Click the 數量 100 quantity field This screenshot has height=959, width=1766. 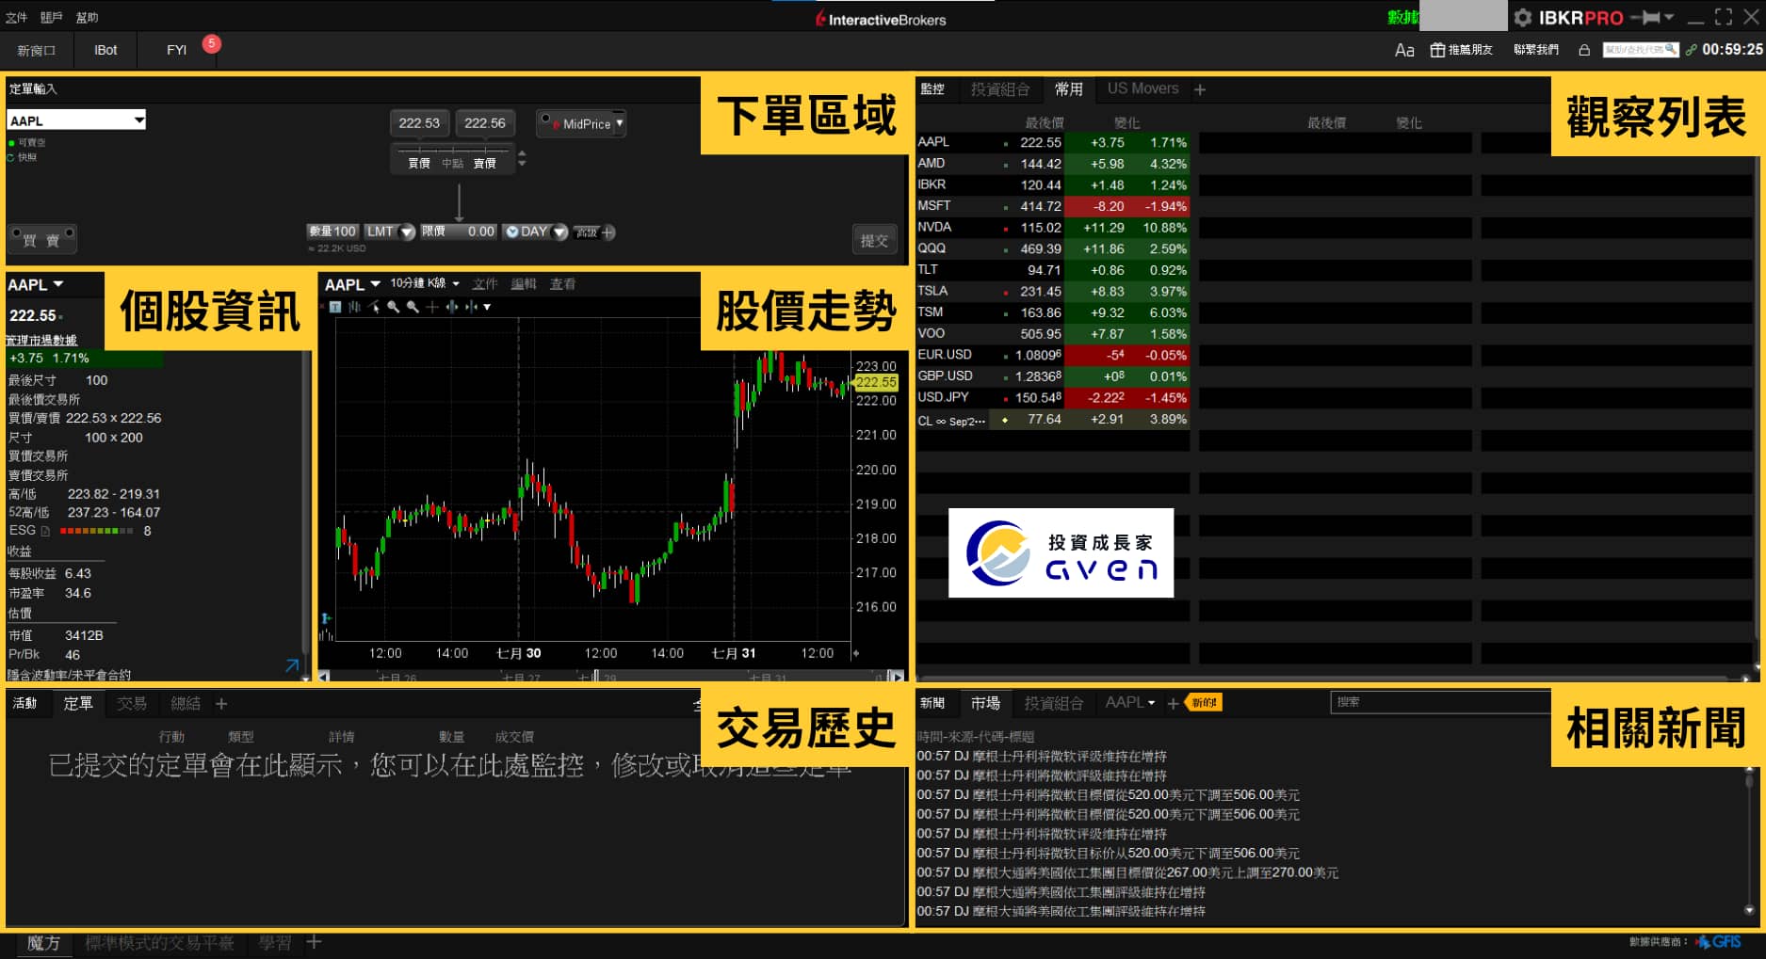(332, 232)
